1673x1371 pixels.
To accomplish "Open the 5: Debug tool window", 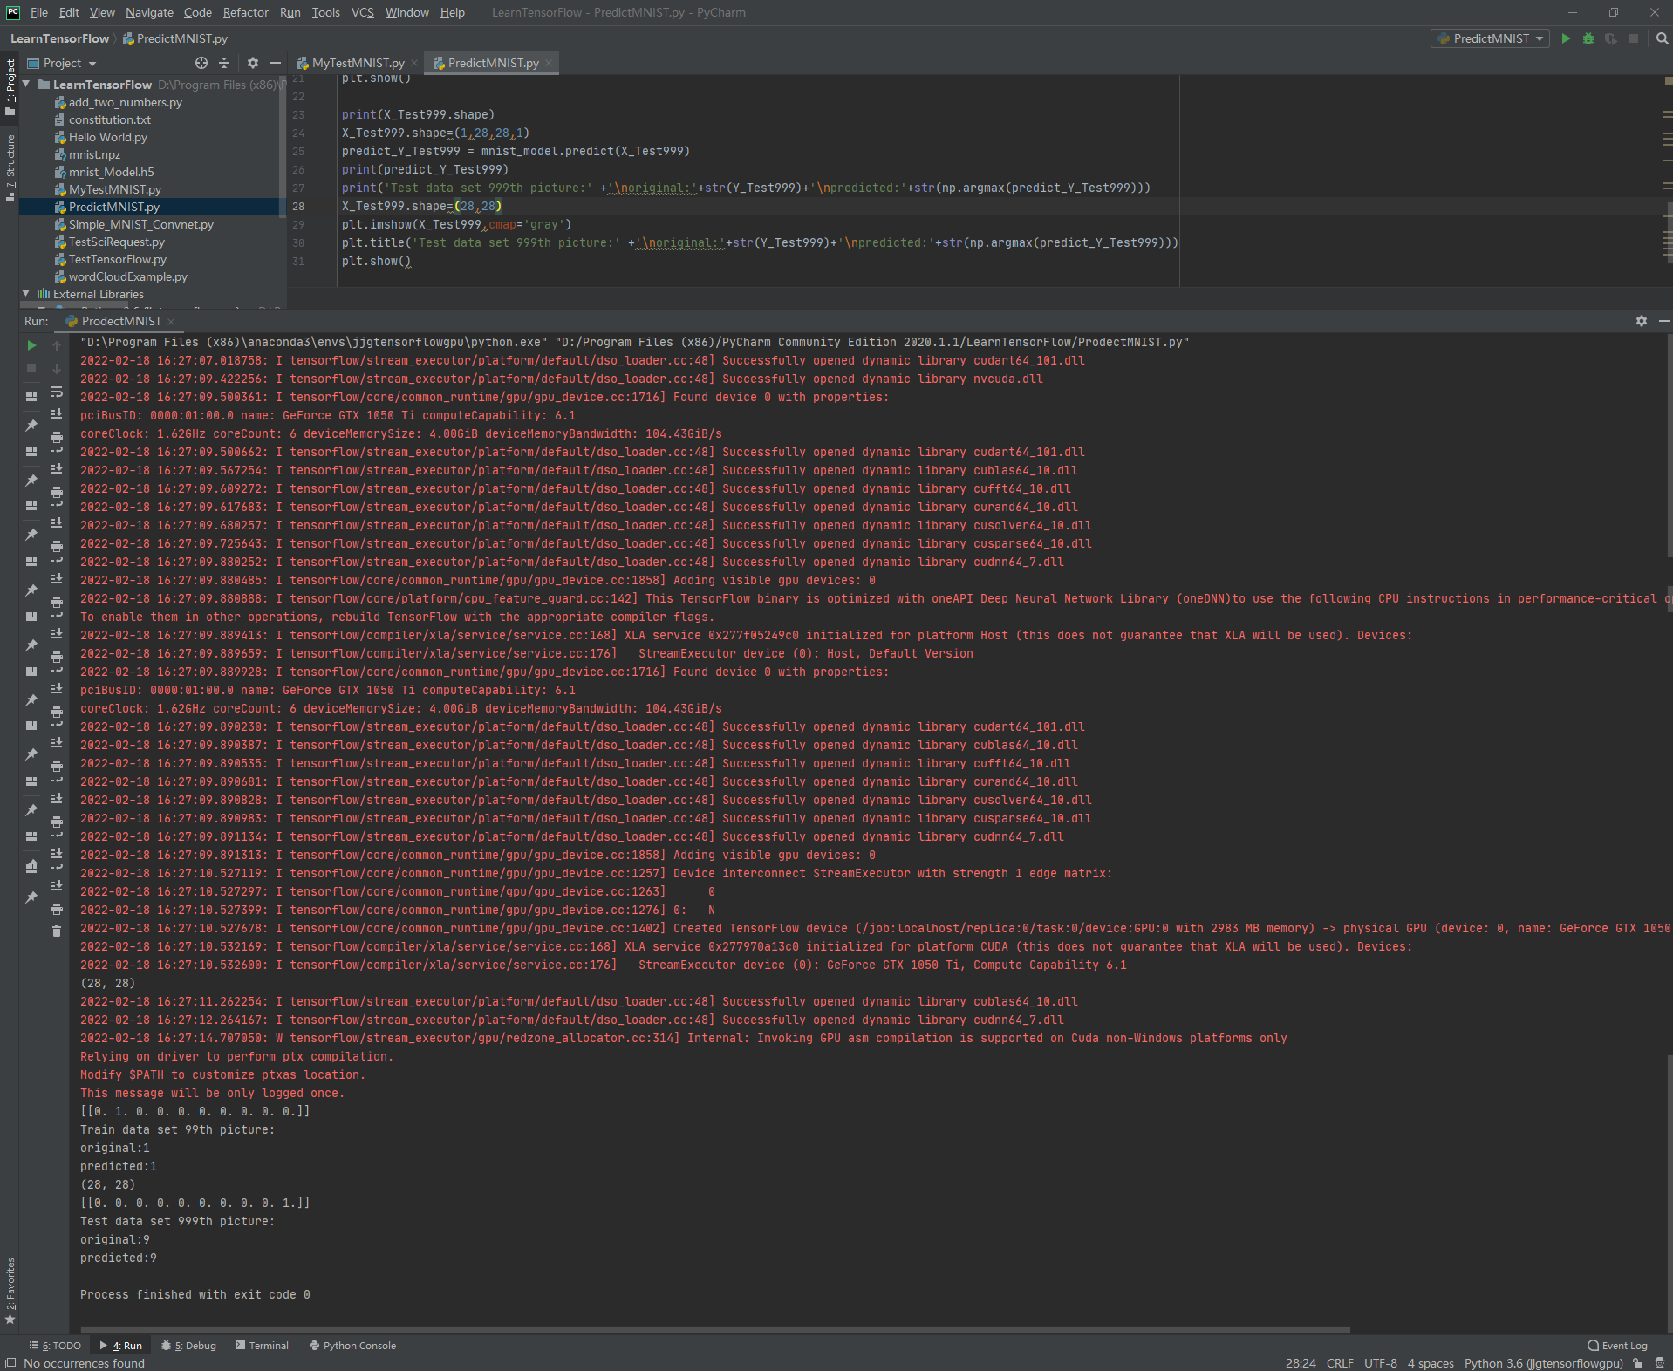I will click(189, 1346).
